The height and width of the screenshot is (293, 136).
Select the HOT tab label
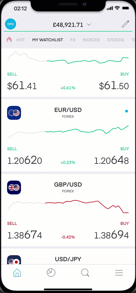point(21,40)
